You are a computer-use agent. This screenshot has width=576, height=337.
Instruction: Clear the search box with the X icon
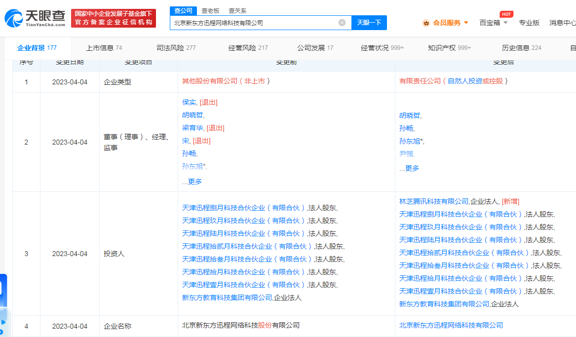pos(342,23)
